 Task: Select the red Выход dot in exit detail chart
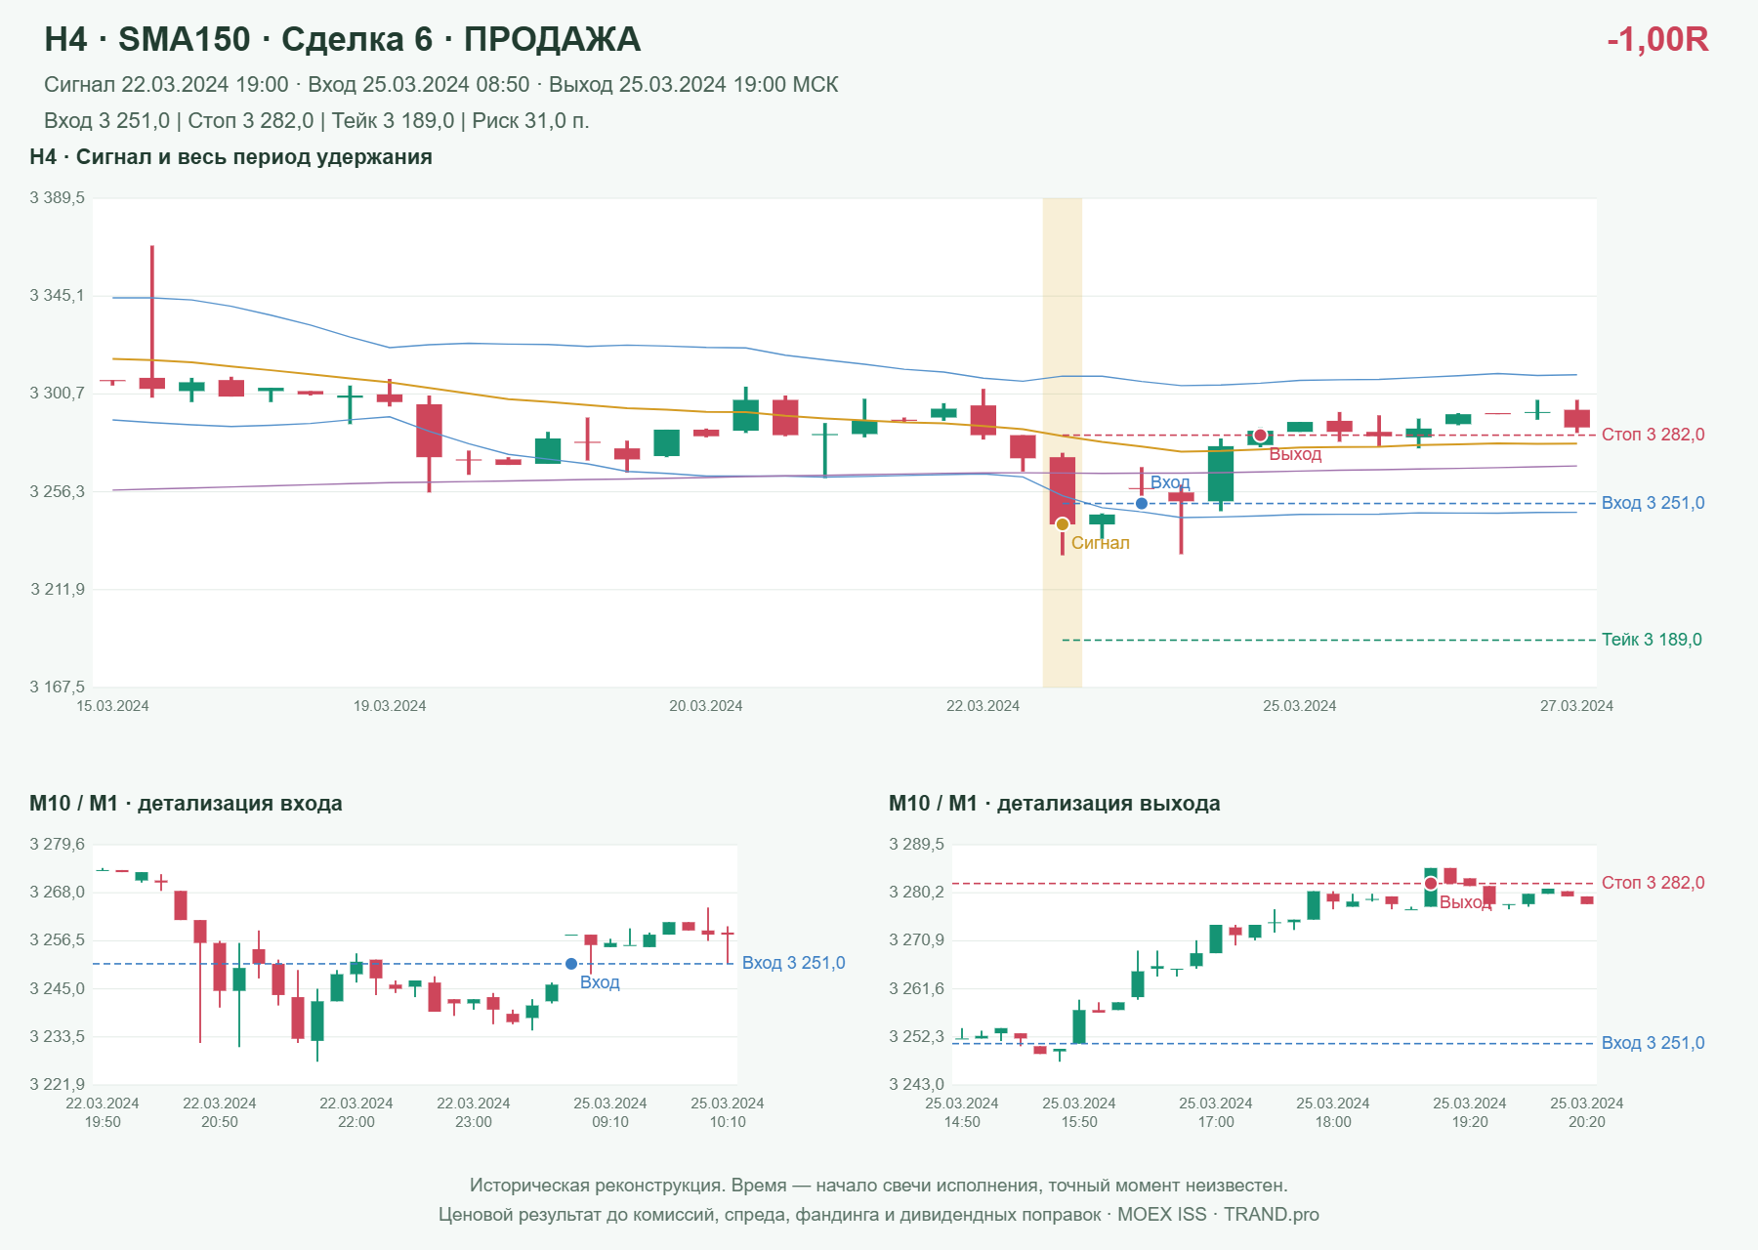[1431, 884]
